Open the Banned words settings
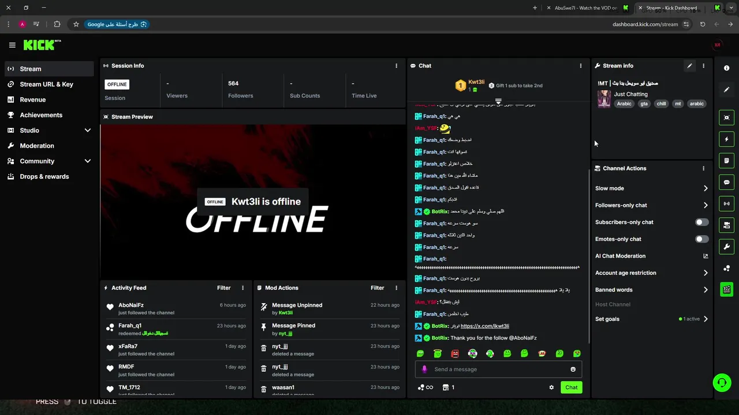739x415 pixels. (x=651, y=290)
